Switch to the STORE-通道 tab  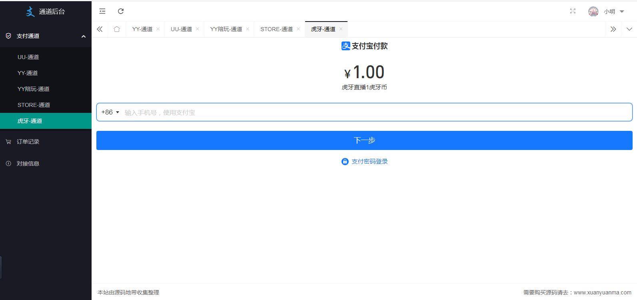coord(276,29)
